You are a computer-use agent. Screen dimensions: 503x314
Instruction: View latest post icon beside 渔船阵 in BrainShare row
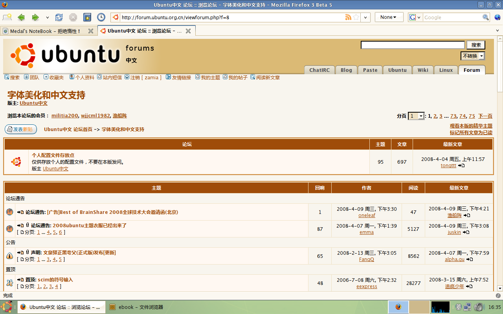tap(467, 215)
